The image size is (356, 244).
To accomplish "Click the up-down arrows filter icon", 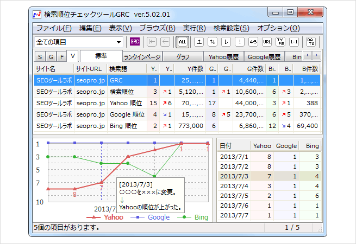I will pos(213,42).
